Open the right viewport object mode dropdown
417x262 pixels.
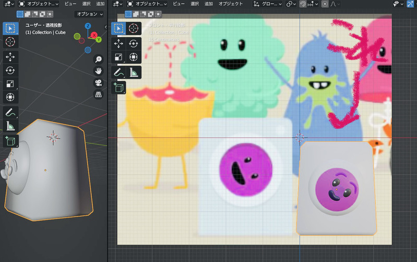147,4
